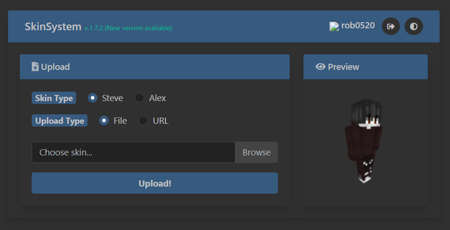
Task: Select the Alex skin type
Action: [139, 98]
